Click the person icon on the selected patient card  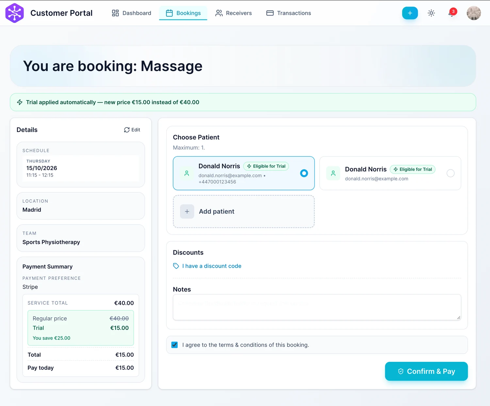click(187, 173)
